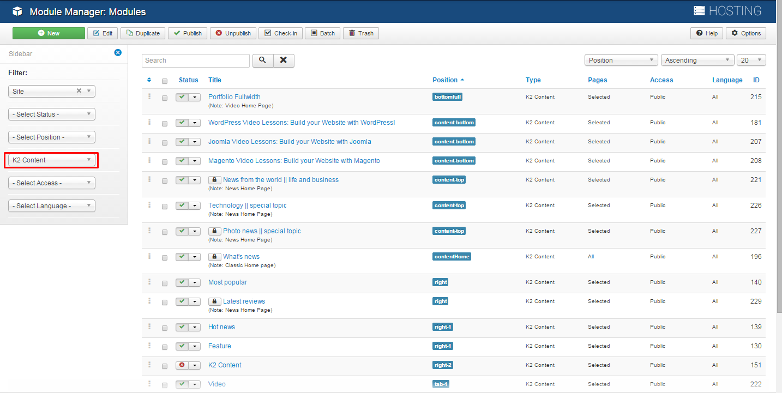Click the Module Manager cube icon

[x=17, y=11]
